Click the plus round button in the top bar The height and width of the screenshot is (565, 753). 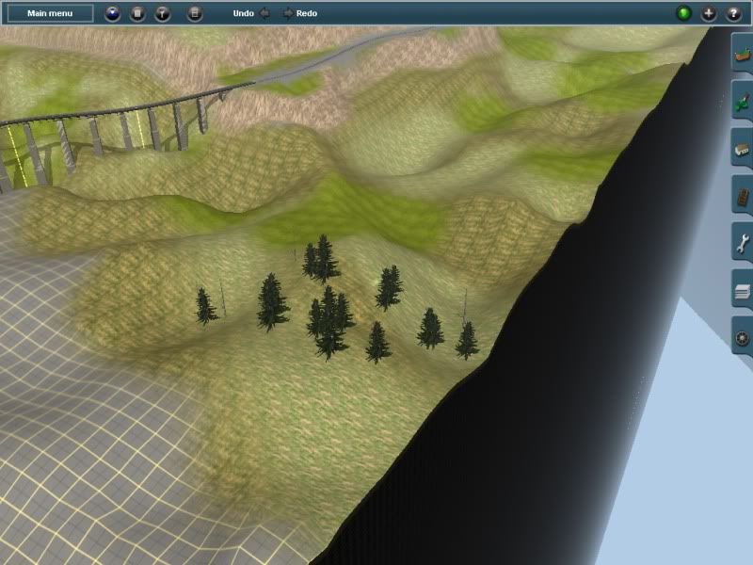click(709, 13)
